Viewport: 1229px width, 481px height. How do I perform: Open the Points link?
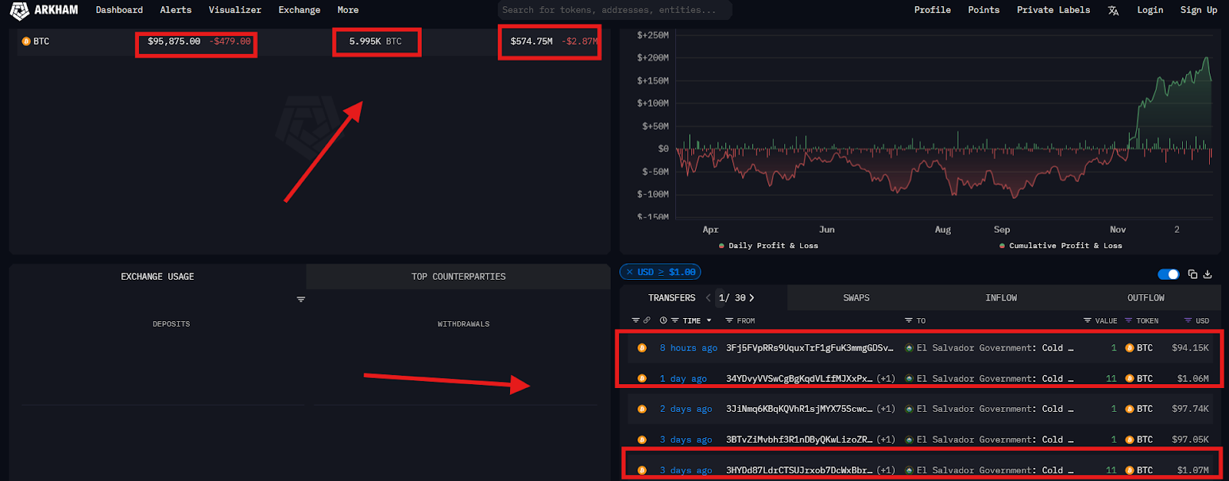(x=984, y=10)
